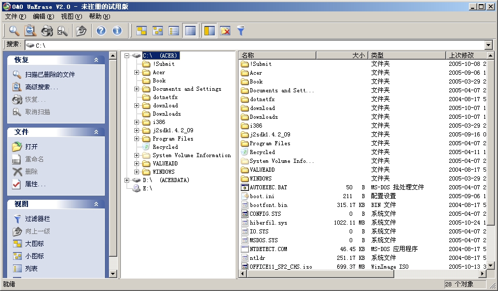Open the 编辑 menu
This screenshot has width=498, height=291.
coord(44,17)
